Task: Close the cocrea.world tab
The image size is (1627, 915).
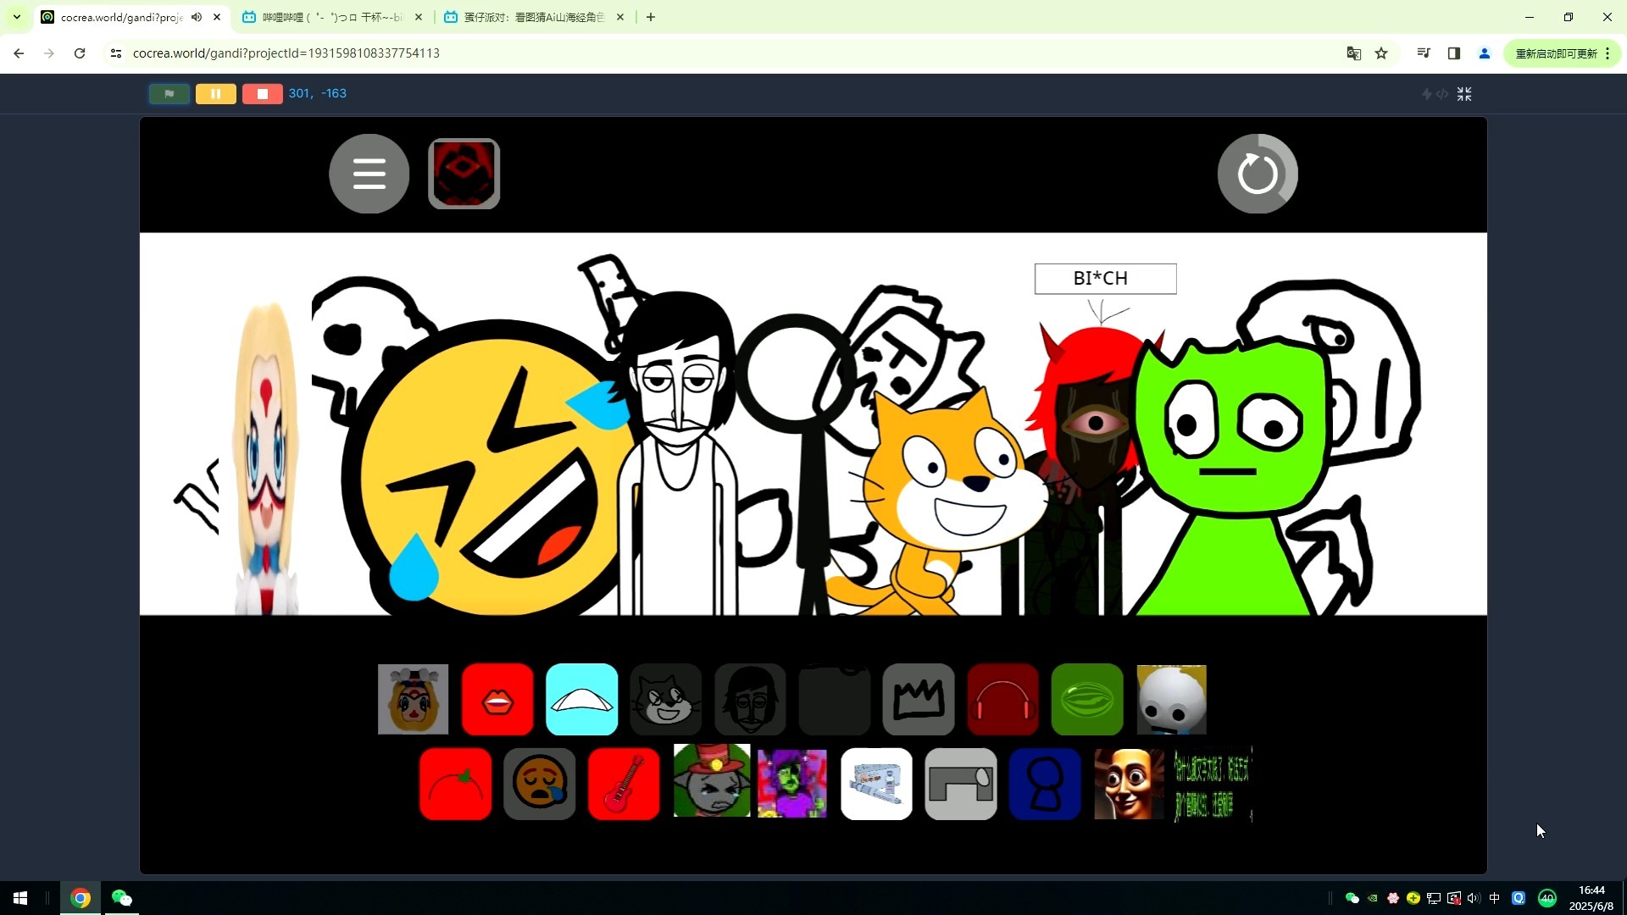Action: coord(217,17)
